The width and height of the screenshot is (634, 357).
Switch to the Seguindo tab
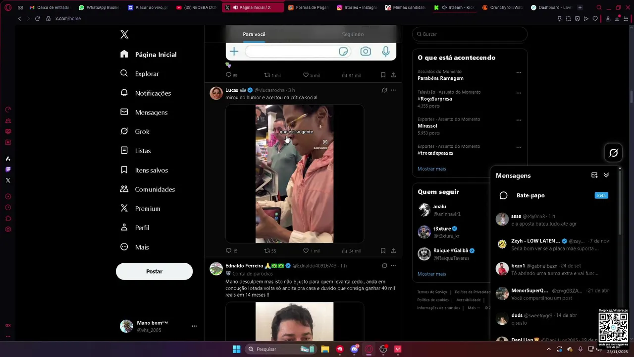click(353, 34)
